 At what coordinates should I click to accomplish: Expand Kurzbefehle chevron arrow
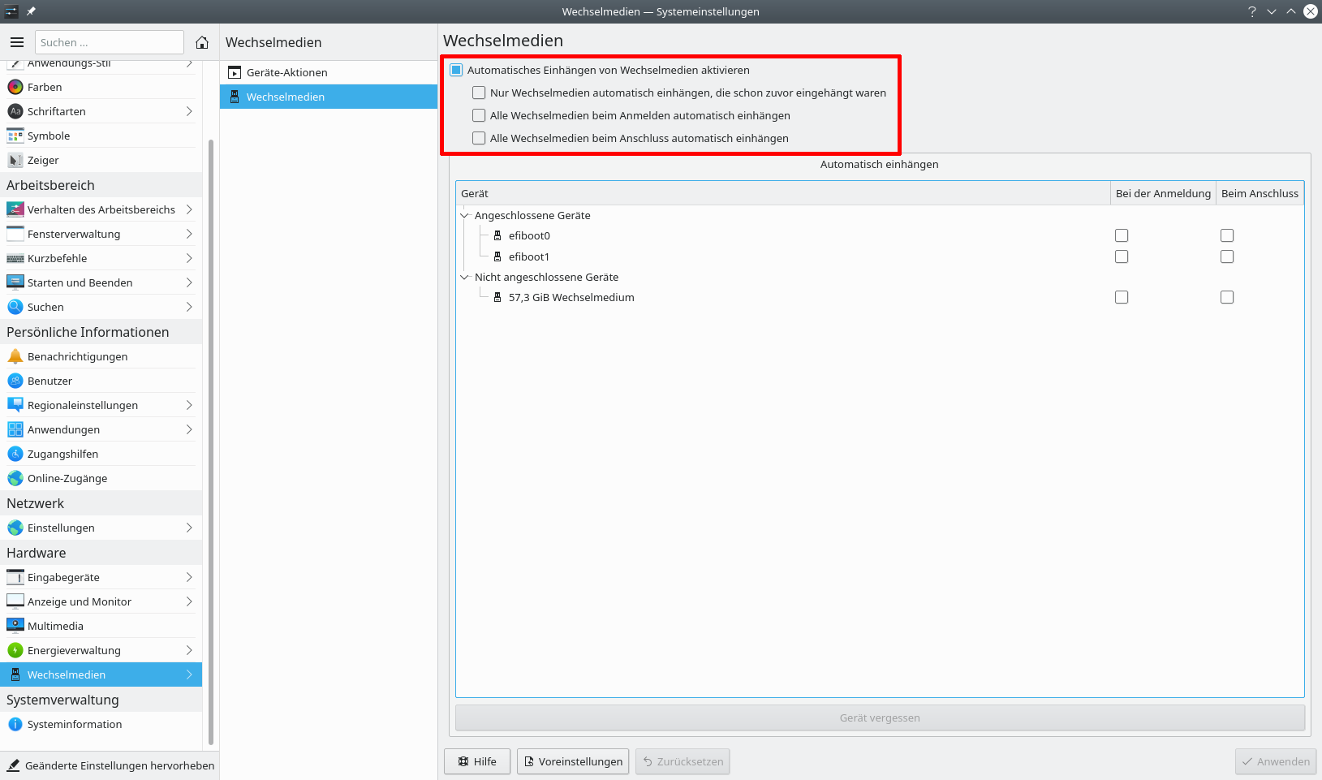188,258
